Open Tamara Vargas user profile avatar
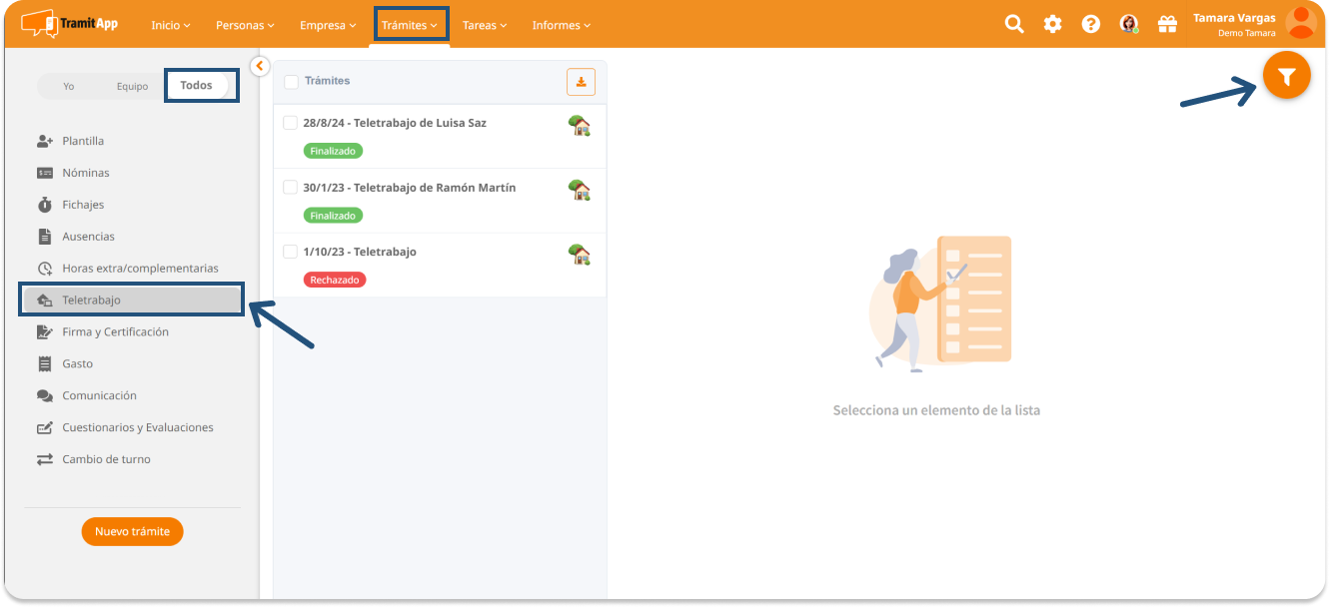The width and height of the screenshot is (1330, 607). (x=1300, y=23)
